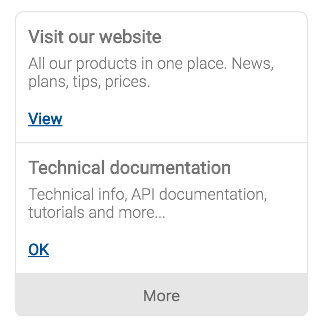Click the OK link under Technical documentation
Viewport: 324px width, 334px height.
click(38, 249)
